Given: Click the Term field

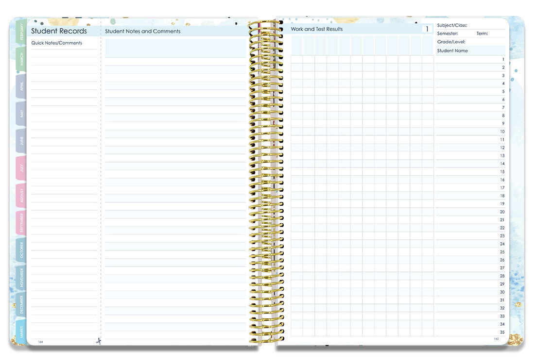Looking at the screenshot, I should (x=497, y=33).
